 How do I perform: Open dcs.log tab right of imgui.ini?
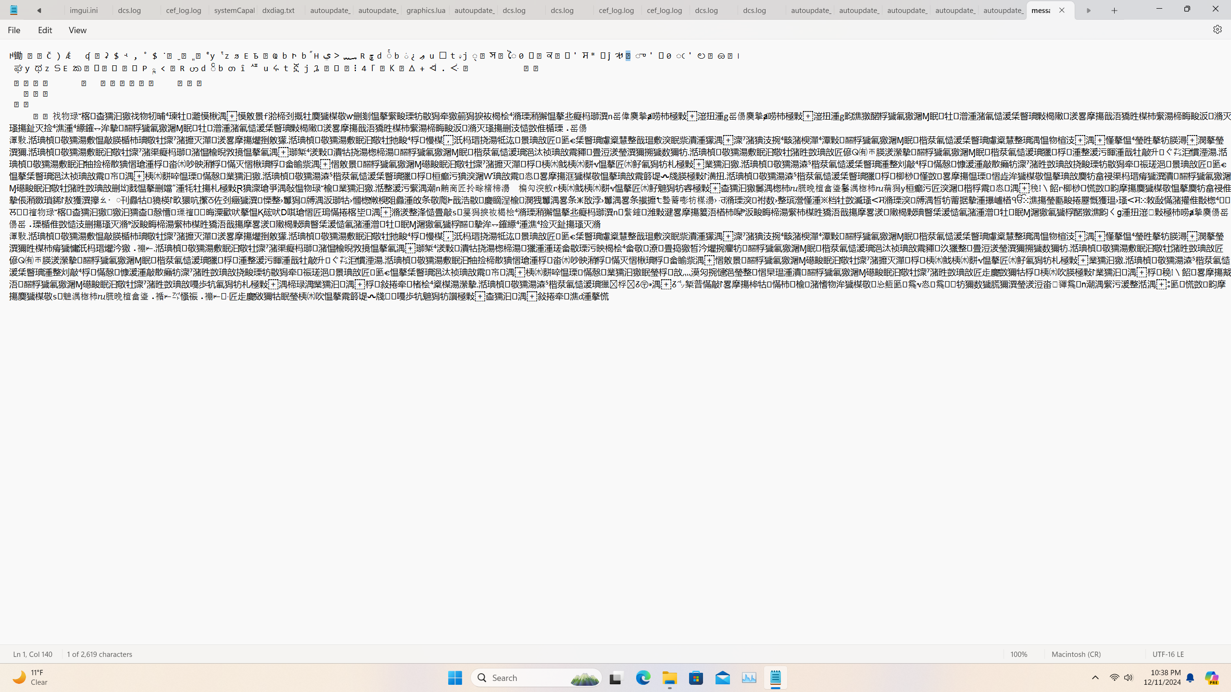click(137, 10)
